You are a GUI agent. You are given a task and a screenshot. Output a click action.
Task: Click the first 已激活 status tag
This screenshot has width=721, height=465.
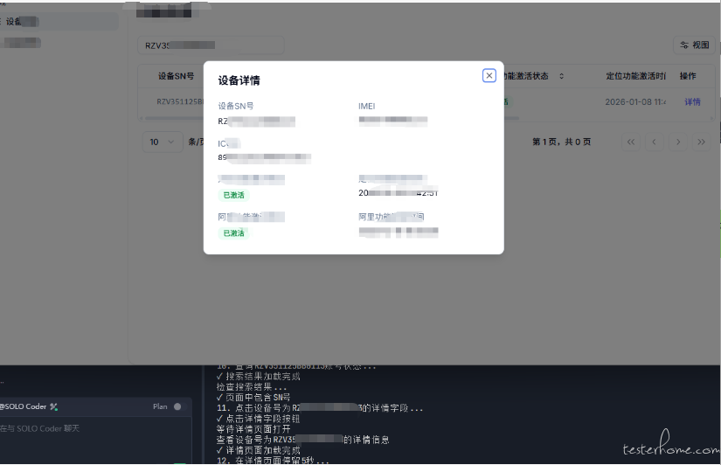[233, 195]
